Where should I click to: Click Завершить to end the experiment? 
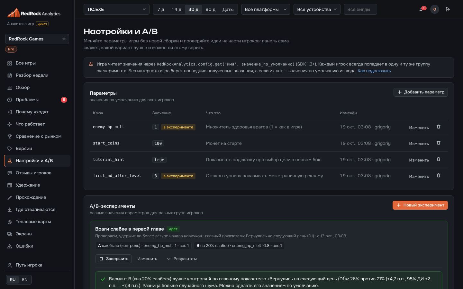[x=113, y=259]
